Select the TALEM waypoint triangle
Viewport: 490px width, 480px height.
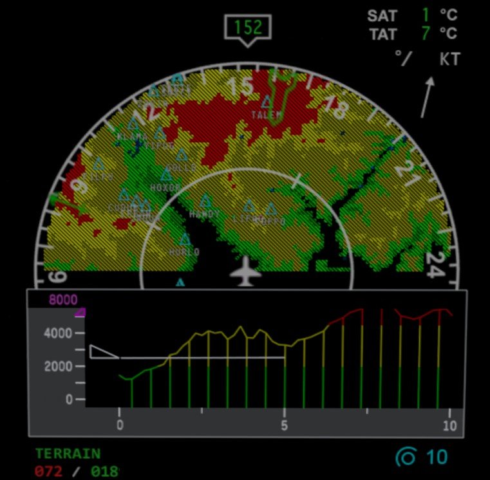coord(267,102)
